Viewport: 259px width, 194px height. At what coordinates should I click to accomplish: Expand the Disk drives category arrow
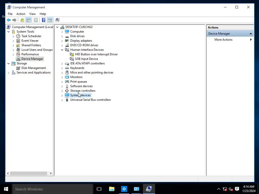(x=62, y=36)
